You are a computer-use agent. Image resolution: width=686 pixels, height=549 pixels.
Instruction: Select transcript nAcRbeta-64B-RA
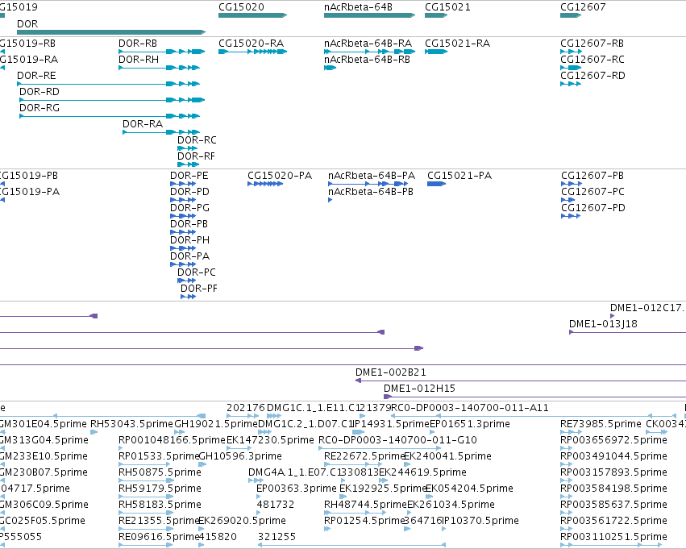tap(370, 52)
